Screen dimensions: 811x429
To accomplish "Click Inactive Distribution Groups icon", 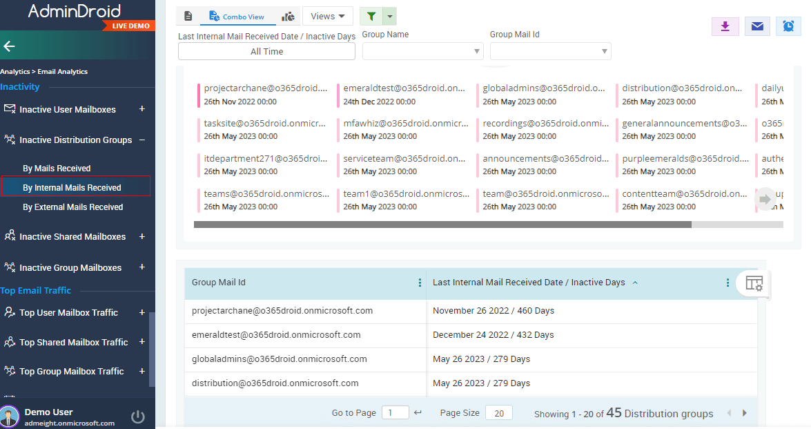I will point(9,140).
